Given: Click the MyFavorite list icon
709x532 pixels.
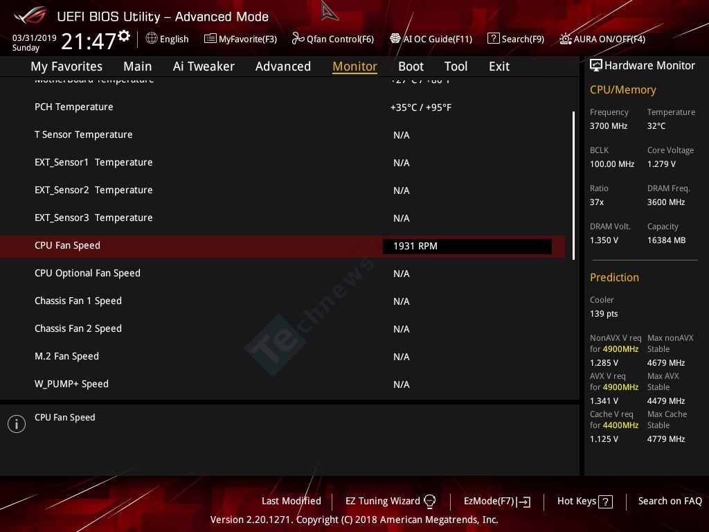Looking at the screenshot, I should point(210,39).
